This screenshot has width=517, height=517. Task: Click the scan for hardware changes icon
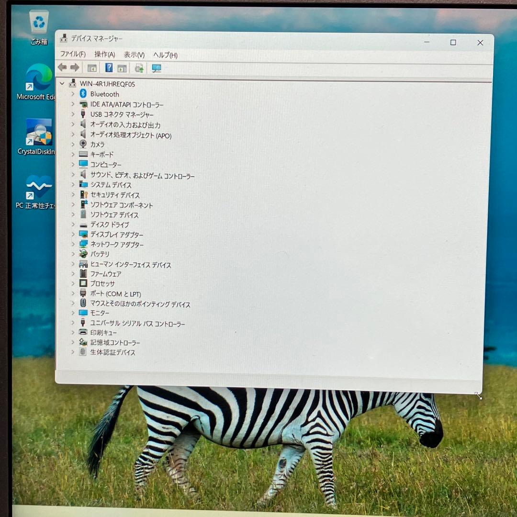(157, 68)
